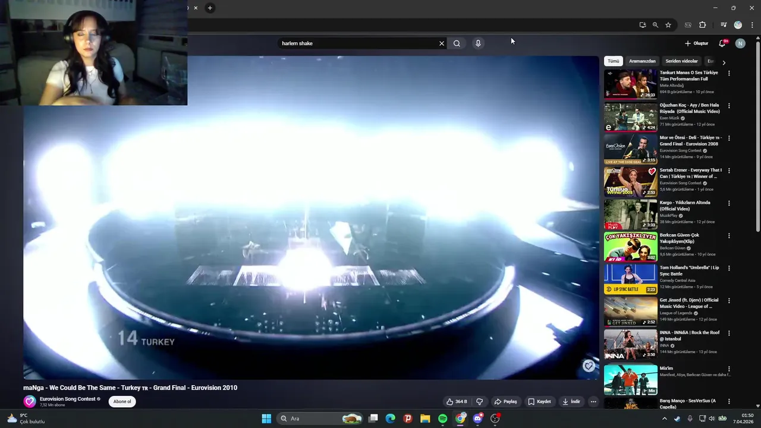
Task: Select the Aramanızdan filter chip
Action: pyautogui.click(x=642, y=61)
